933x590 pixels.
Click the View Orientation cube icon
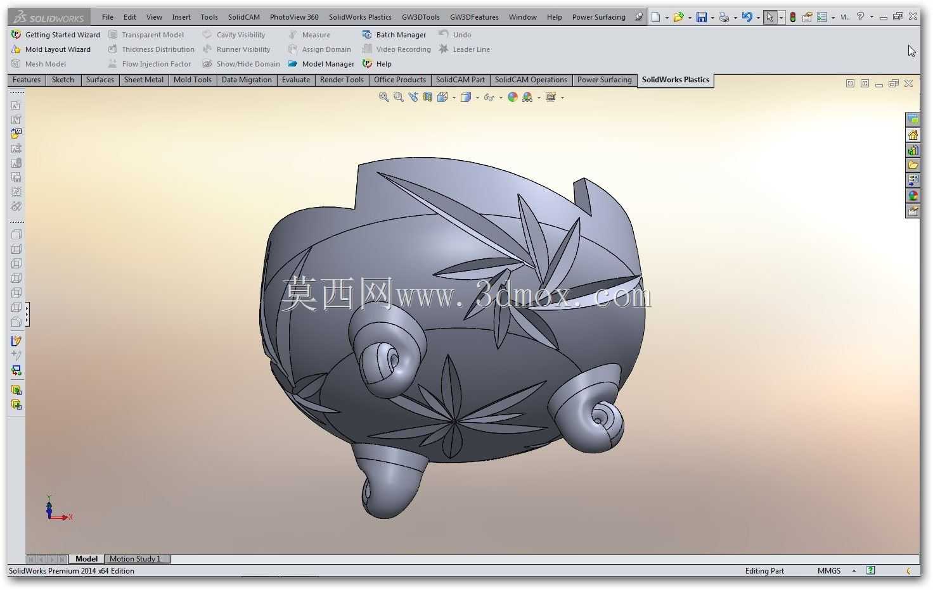[442, 97]
